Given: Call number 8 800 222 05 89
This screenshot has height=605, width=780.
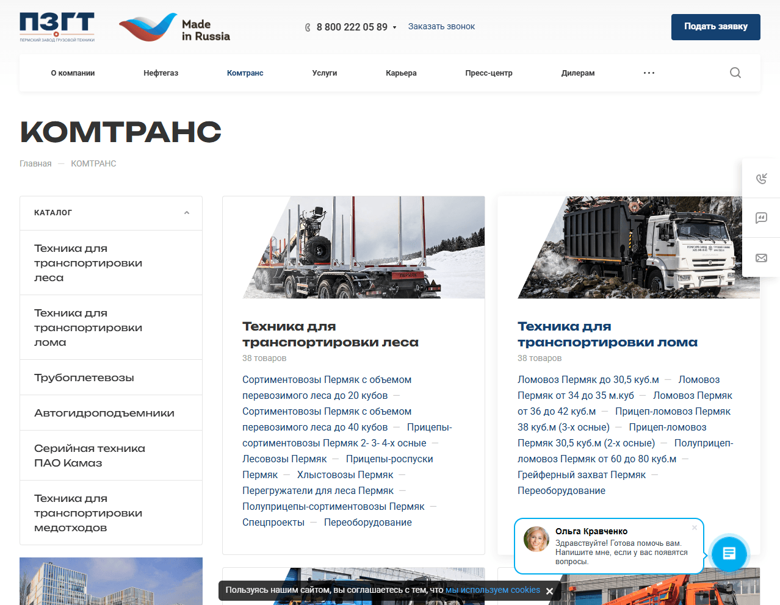Looking at the screenshot, I should tap(352, 27).
